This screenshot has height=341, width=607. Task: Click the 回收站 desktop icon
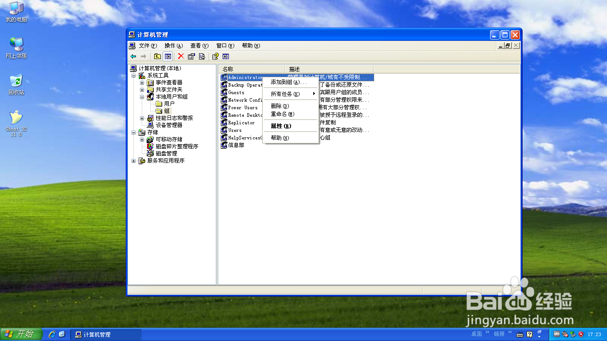tap(16, 85)
